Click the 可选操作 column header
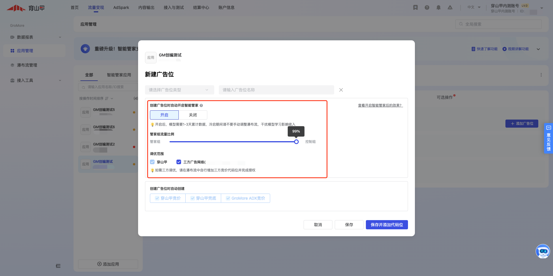Viewport: 553px width, 276px height. 445,97
